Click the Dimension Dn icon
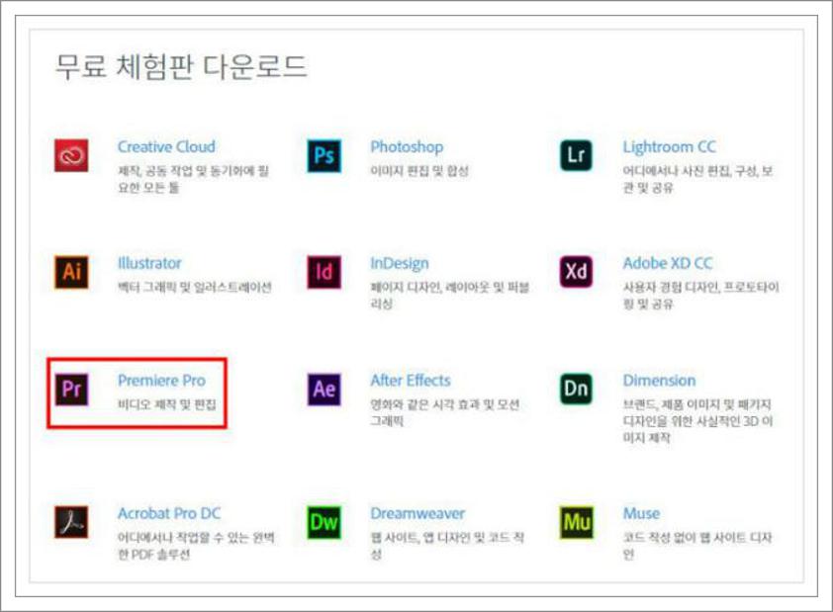Viewport: 833px width, 612px height. tap(577, 390)
